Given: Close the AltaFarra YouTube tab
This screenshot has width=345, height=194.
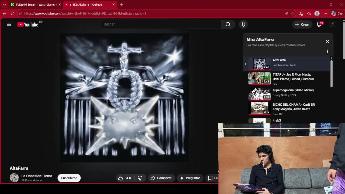Looking at the screenshot, I should [113, 5].
